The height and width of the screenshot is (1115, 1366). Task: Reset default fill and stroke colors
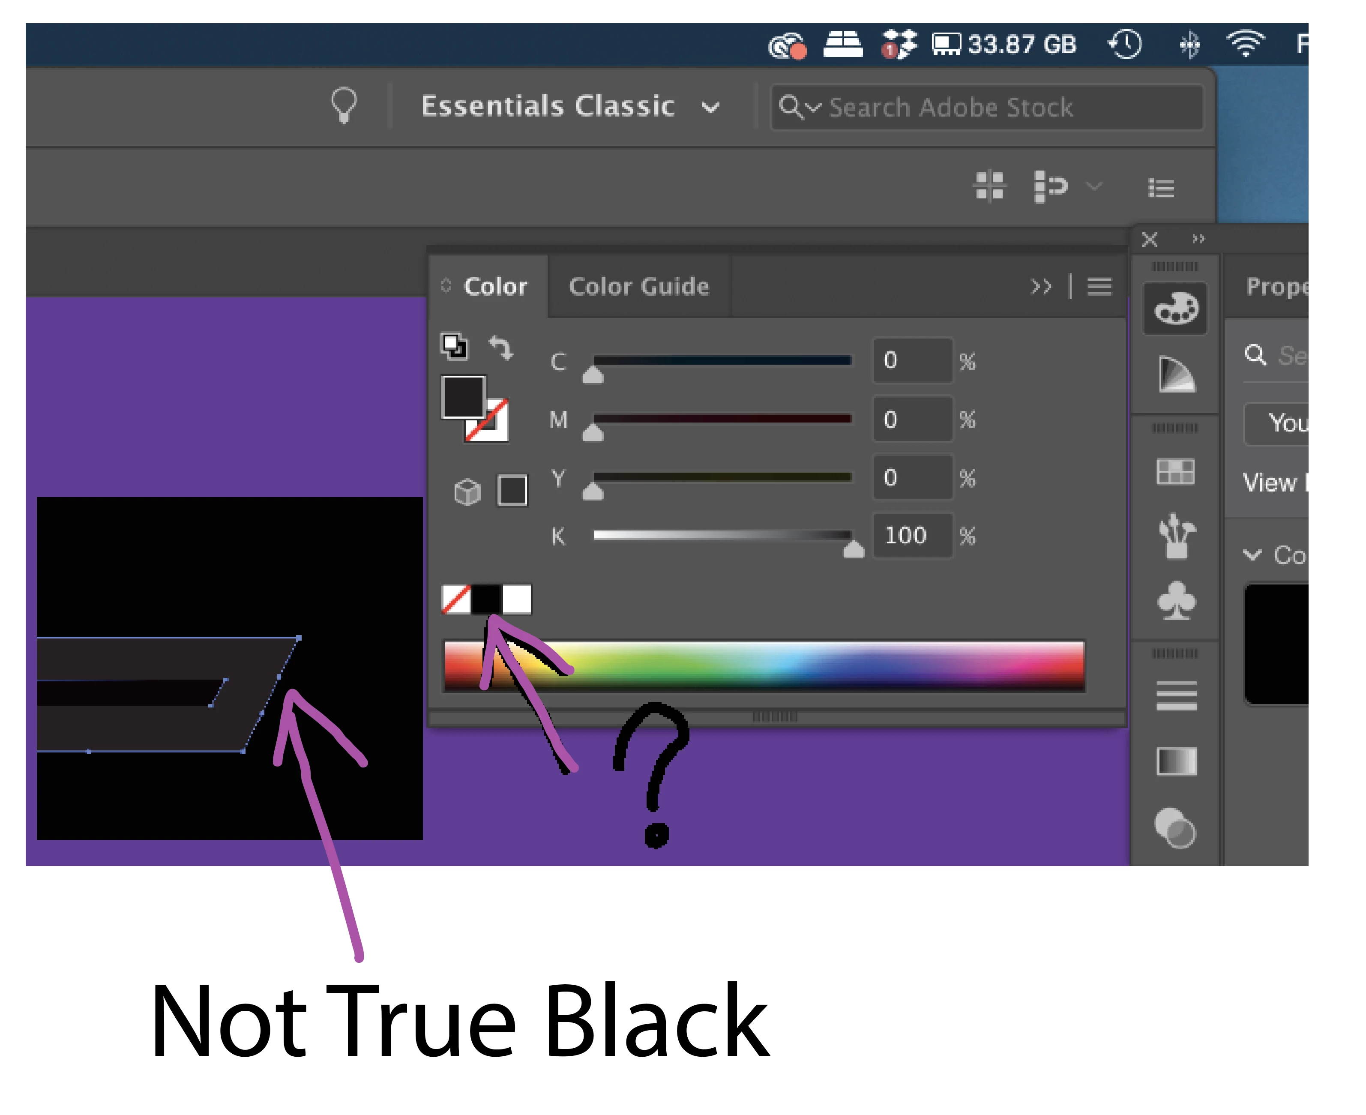coord(454,346)
